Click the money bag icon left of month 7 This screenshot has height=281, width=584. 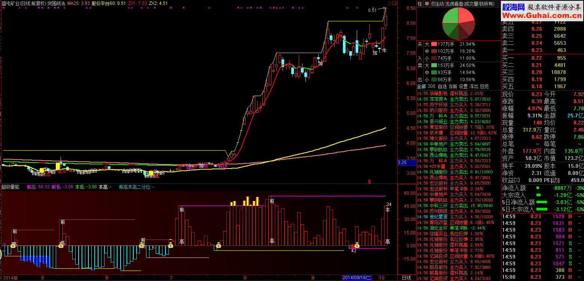171,246
